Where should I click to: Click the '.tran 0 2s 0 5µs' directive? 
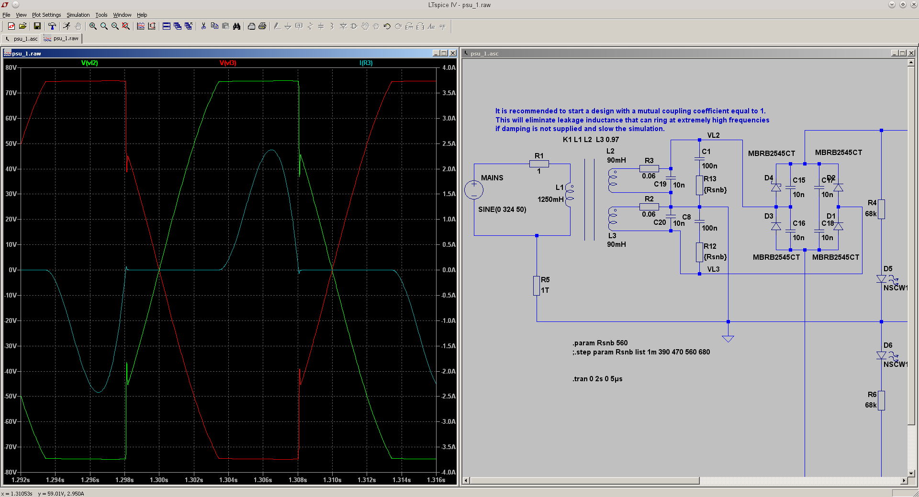coord(597,379)
